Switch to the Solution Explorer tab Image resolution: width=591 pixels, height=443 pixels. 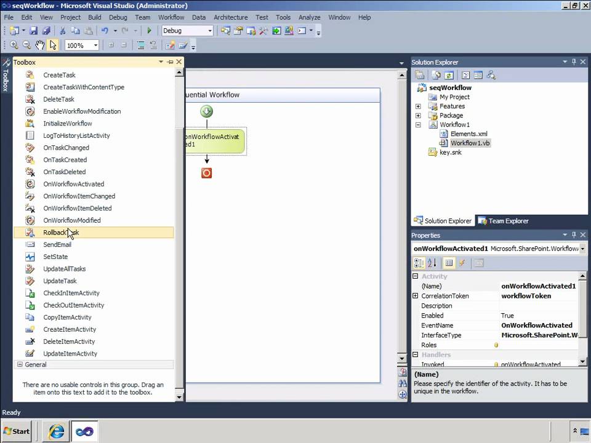(443, 221)
